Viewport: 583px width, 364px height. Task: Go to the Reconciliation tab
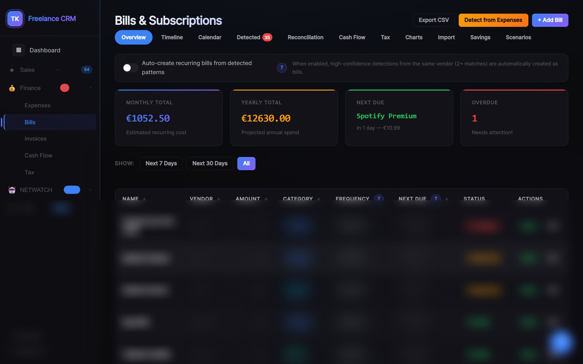(305, 37)
